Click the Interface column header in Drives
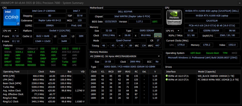 coord(171,71)
